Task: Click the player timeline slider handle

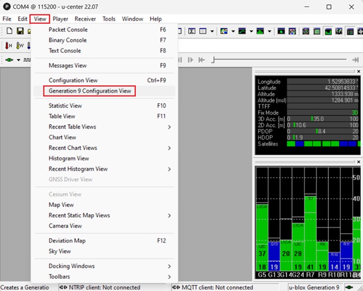Action: [x=213, y=60]
